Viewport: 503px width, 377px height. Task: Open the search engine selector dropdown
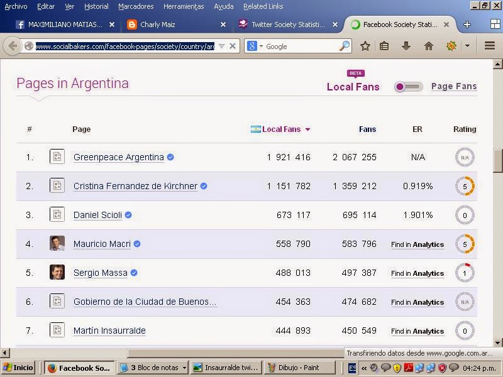261,46
